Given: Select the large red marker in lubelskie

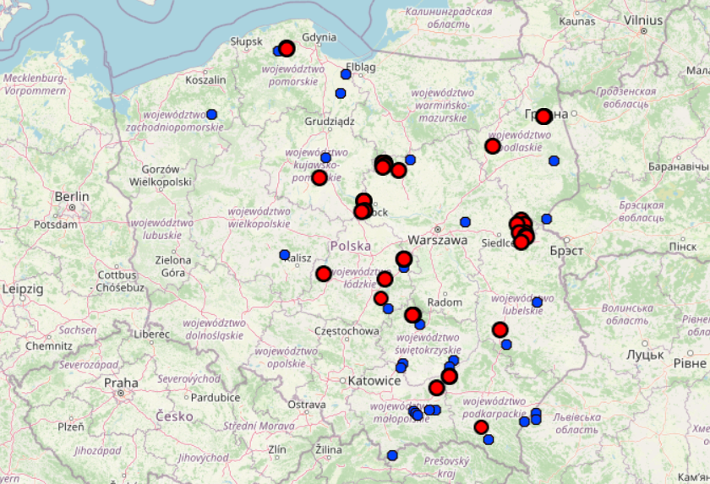Looking at the screenshot, I should click(x=500, y=329).
